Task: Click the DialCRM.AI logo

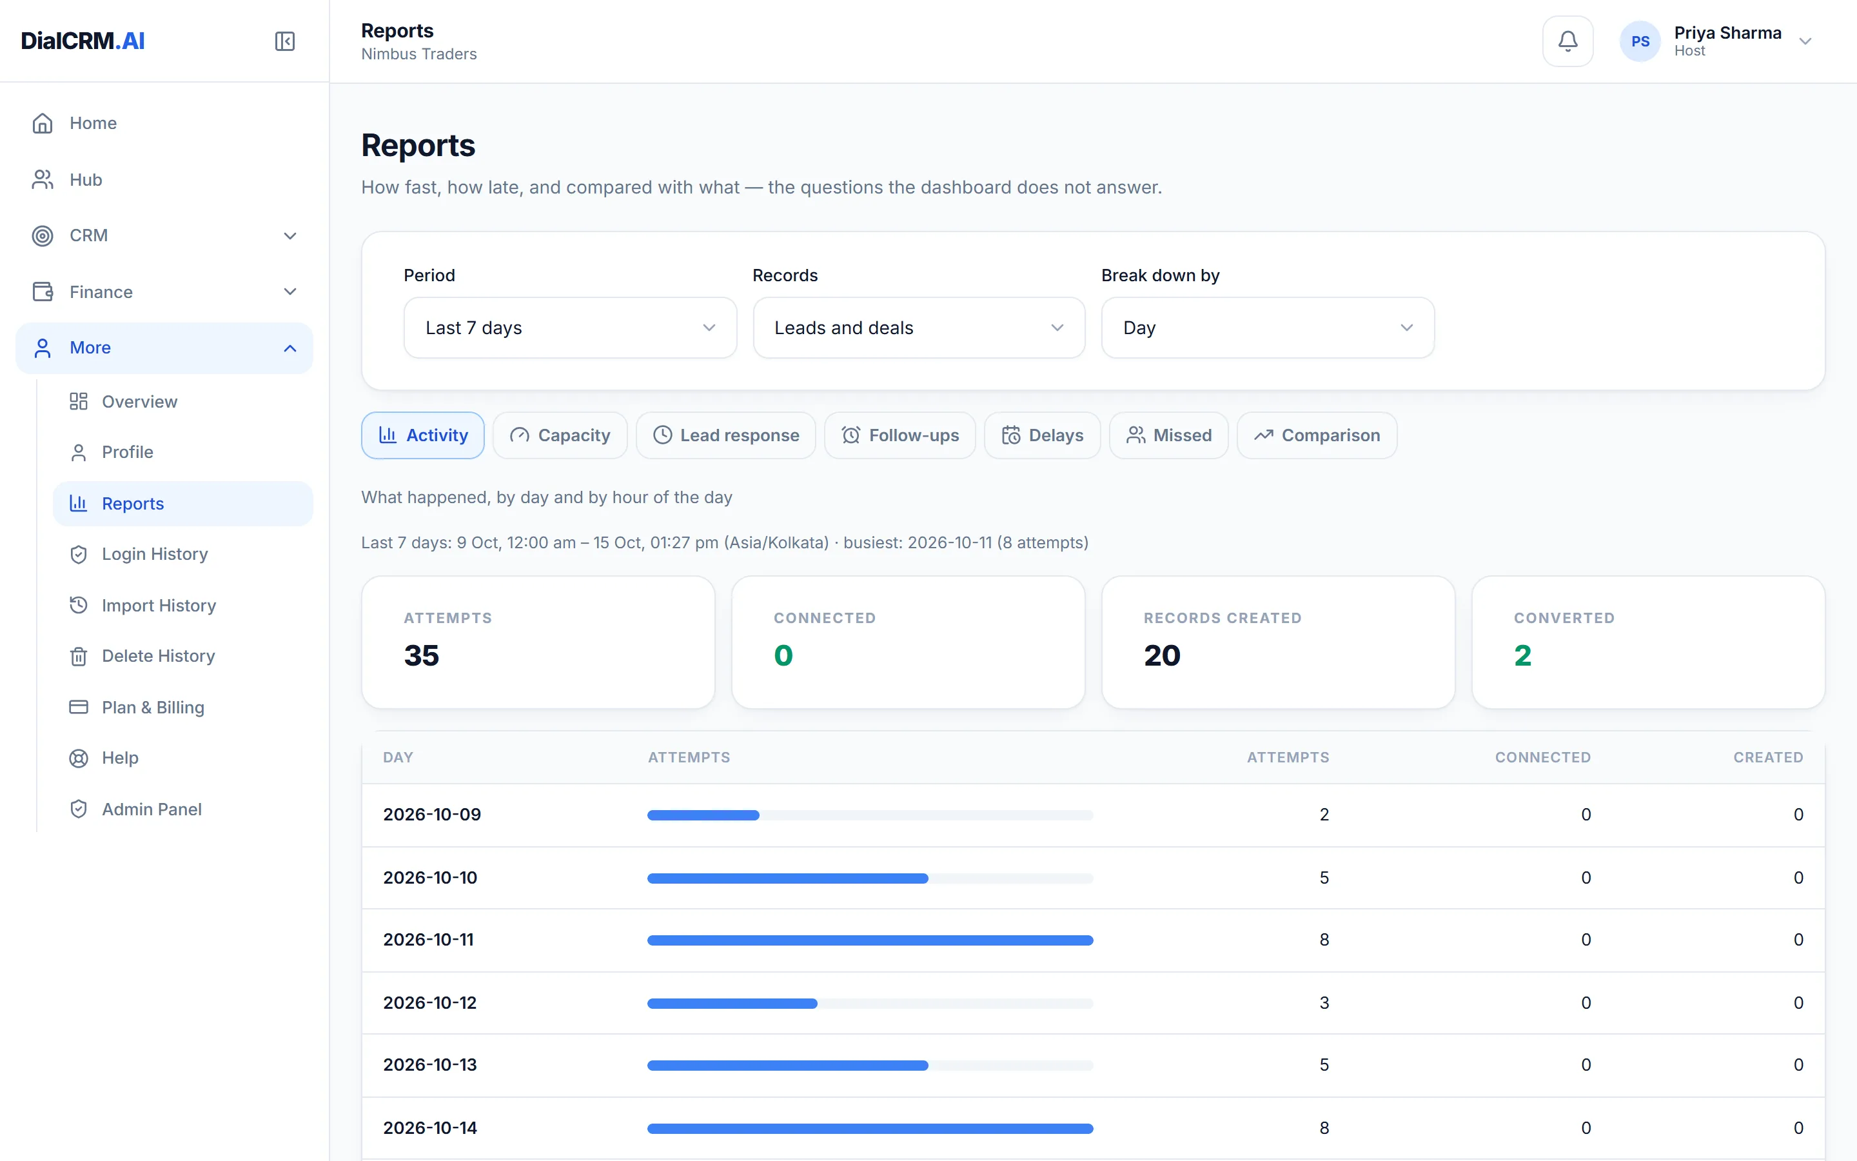Action: click(x=83, y=41)
